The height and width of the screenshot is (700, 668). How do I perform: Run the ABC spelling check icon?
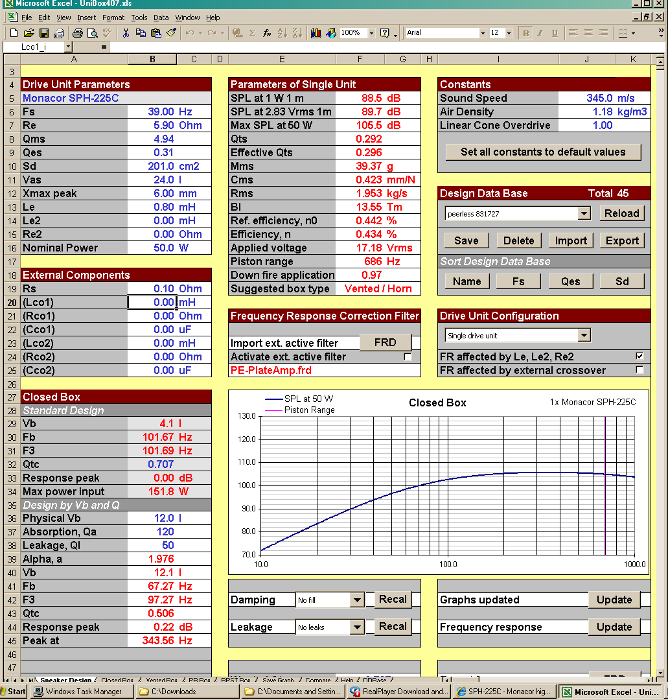pyautogui.click(x=107, y=32)
